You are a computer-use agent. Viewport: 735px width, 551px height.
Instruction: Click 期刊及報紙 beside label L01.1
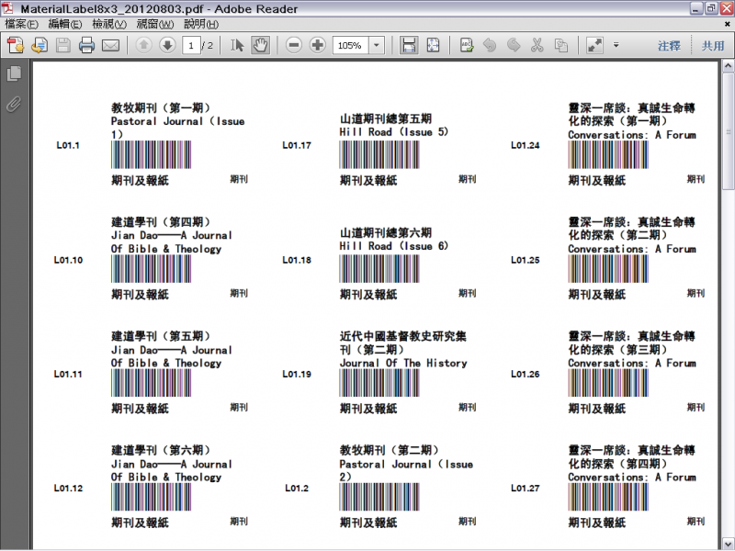pos(140,180)
